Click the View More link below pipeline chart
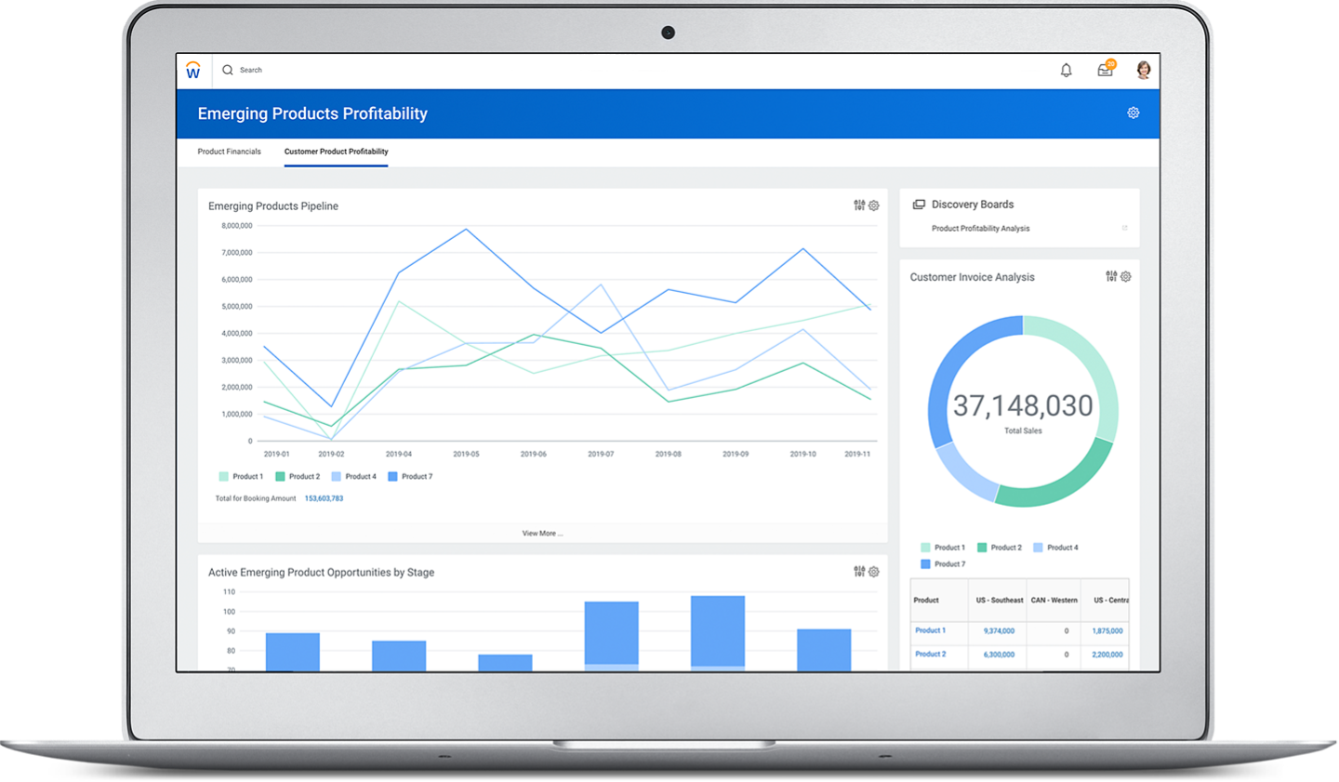 (542, 533)
